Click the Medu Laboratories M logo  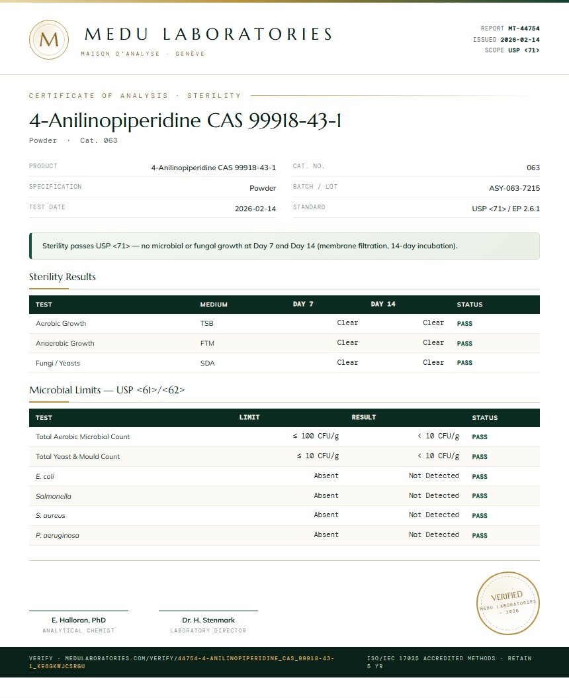[49, 40]
